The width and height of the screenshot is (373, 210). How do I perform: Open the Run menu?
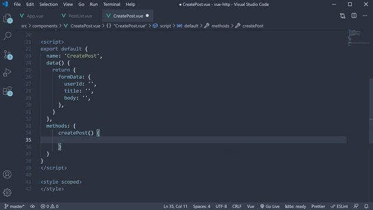tap(94, 4)
